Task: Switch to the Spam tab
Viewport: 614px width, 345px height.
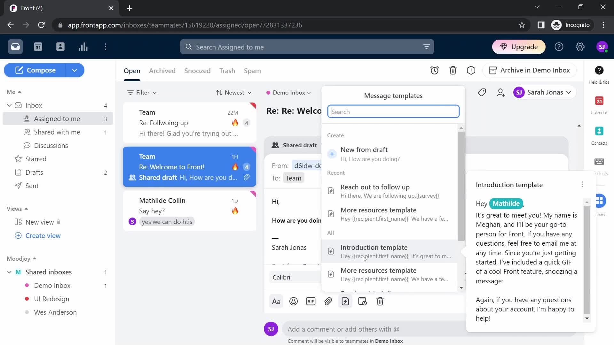Action: [252, 71]
